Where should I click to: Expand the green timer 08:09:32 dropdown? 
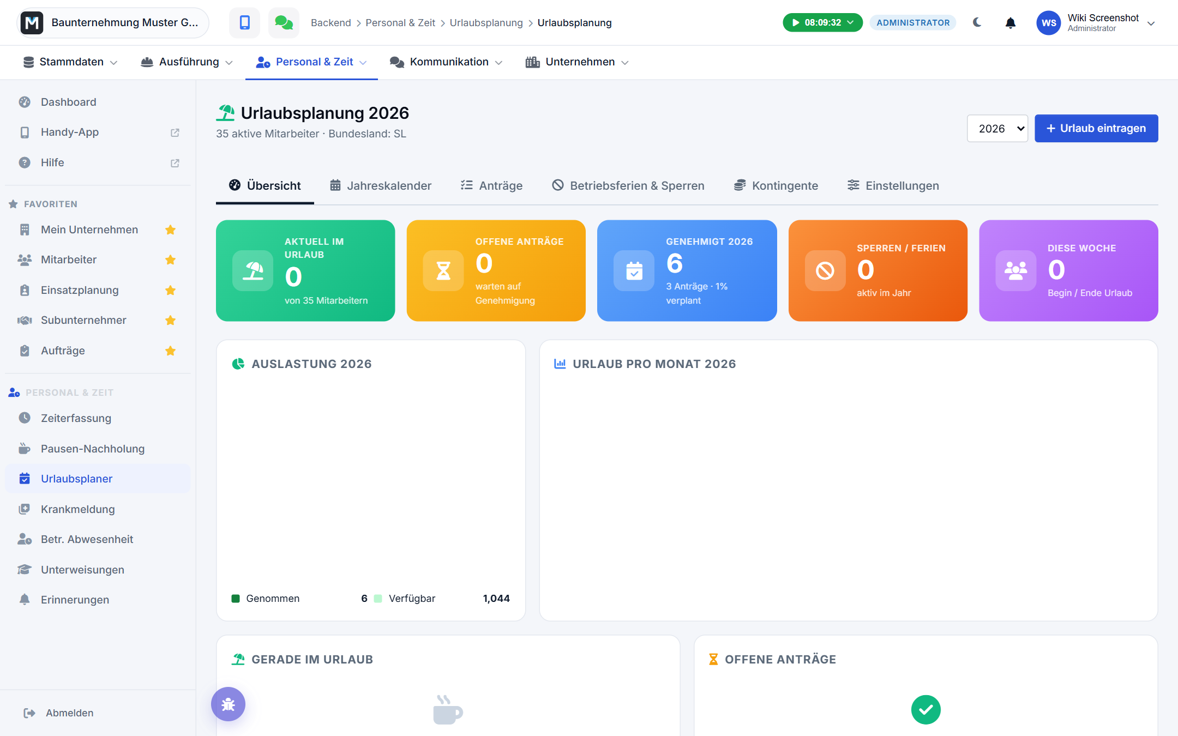click(x=822, y=22)
